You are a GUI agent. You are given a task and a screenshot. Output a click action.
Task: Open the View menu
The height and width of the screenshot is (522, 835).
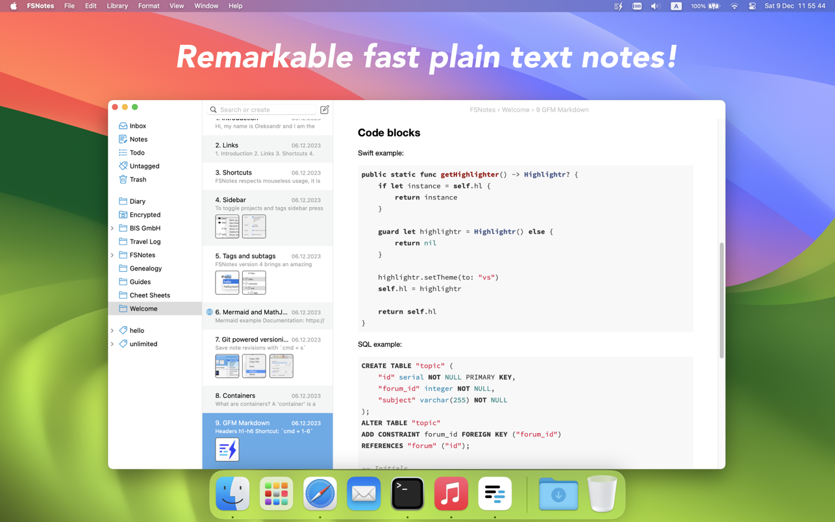(177, 6)
